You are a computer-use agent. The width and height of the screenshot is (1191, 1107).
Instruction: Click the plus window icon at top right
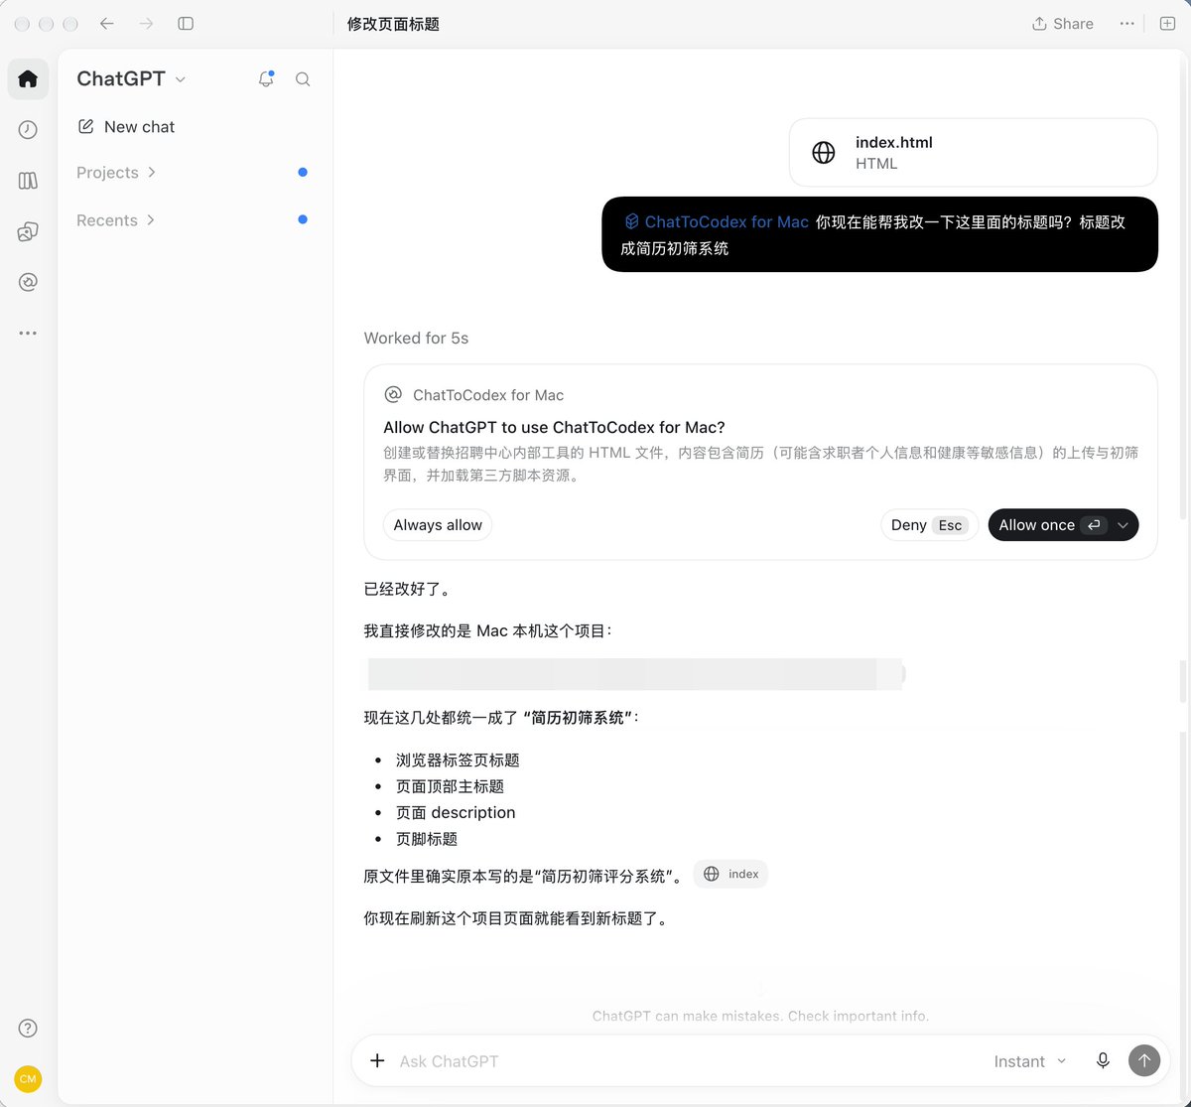[x=1167, y=24]
